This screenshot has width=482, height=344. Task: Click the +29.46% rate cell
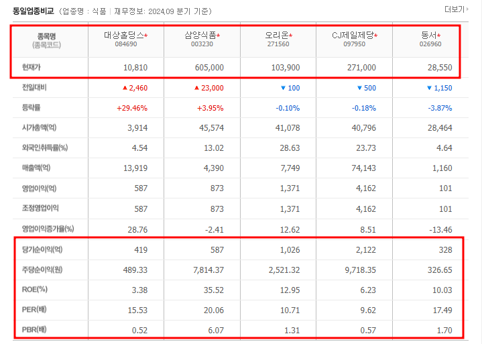point(132,108)
